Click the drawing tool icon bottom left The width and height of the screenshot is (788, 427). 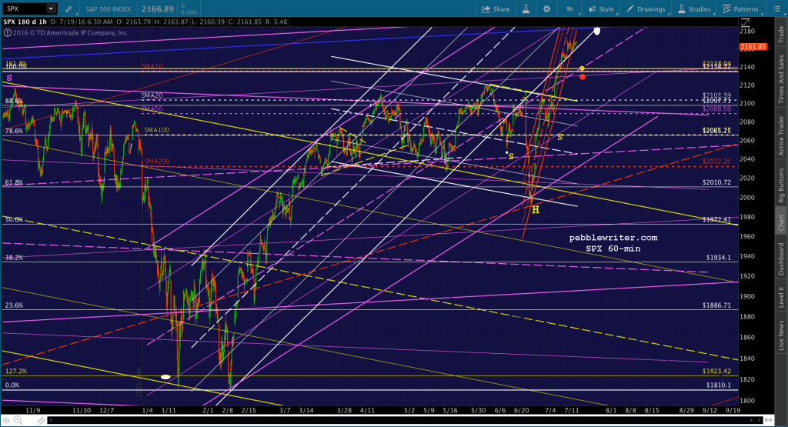[41, 420]
